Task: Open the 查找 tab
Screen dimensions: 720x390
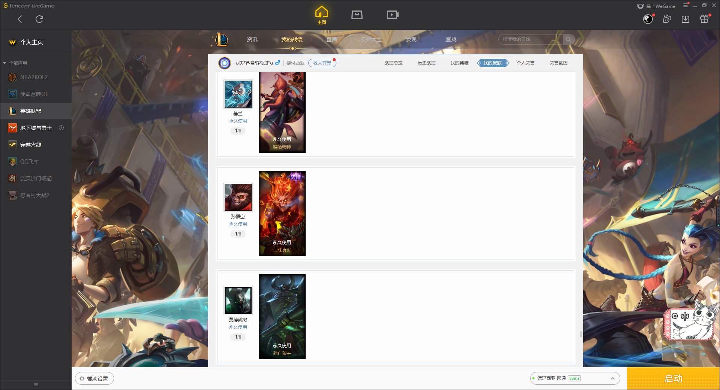Action: [451, 39]
